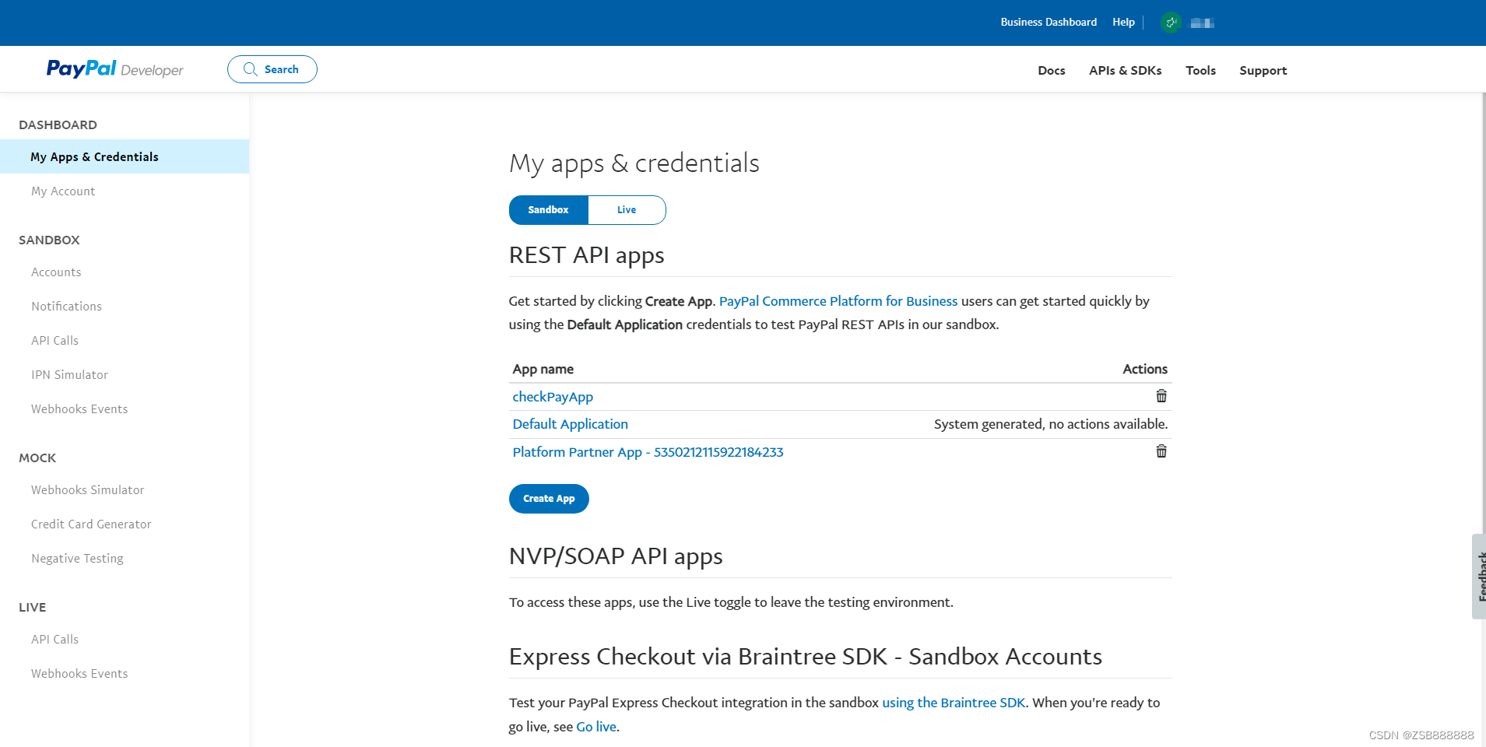The width and height of the screenshot is (1486, 747).
Task: Select My Apps & Credentials in sidebar
Action: 125,156
